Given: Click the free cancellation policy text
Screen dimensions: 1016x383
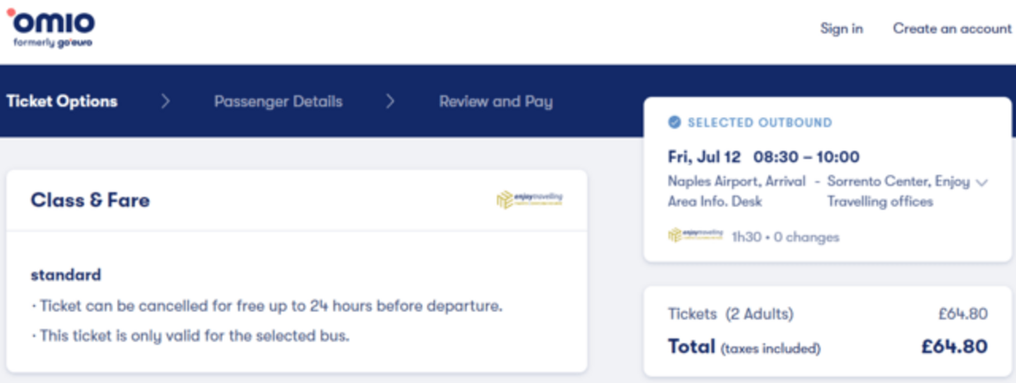Looking at the screenshot, I should coord(267,306).
